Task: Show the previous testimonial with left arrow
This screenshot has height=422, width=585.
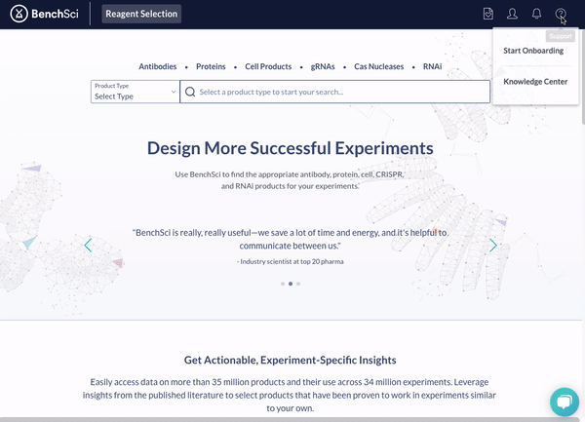Action: (x=88, y=246)
